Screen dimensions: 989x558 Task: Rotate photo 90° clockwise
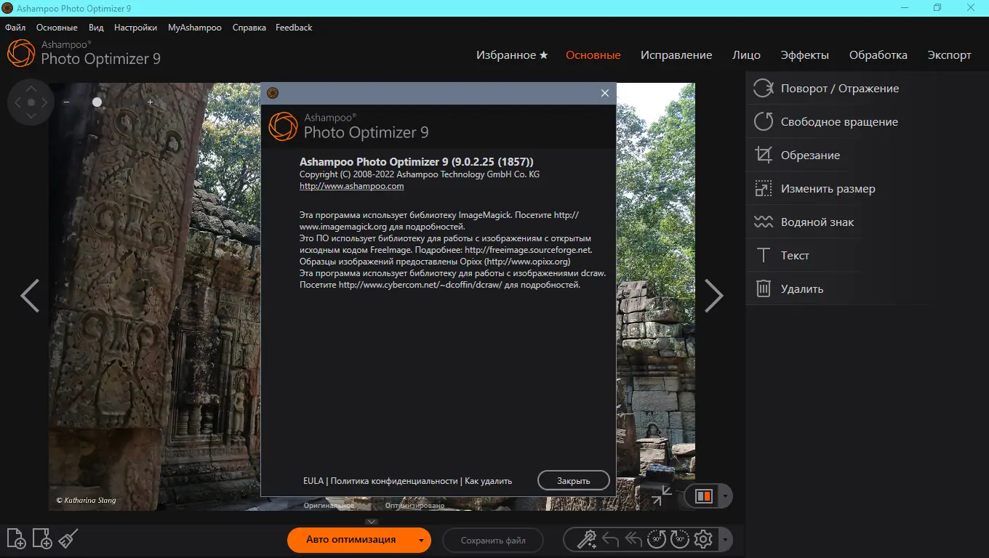[x=680, y=539]
